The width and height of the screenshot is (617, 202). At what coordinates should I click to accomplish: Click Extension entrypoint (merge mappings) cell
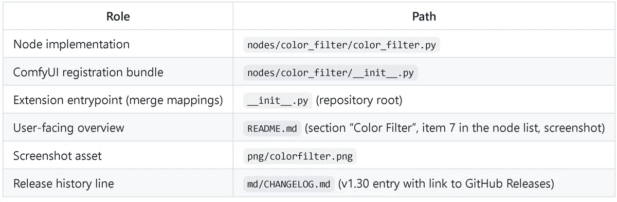118,100
